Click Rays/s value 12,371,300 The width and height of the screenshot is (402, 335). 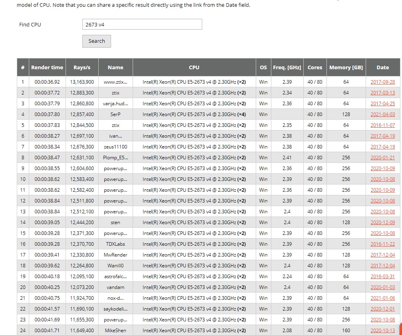click(x=82, y=233)
